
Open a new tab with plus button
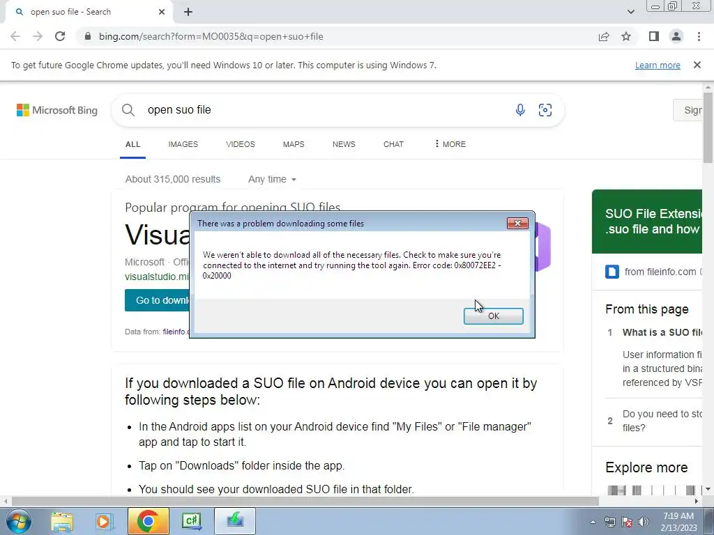pos(188,12)
